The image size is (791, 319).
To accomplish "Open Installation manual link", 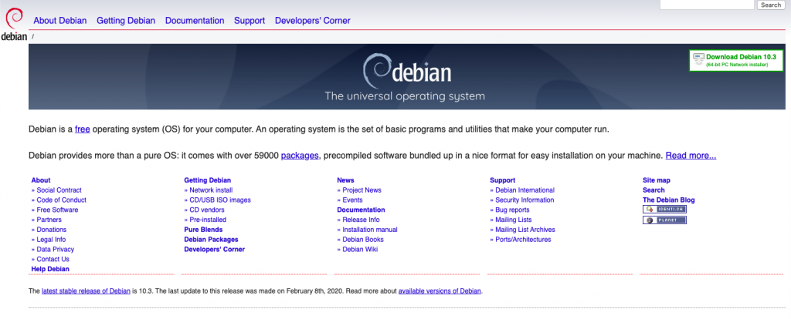I will [370, 230].
